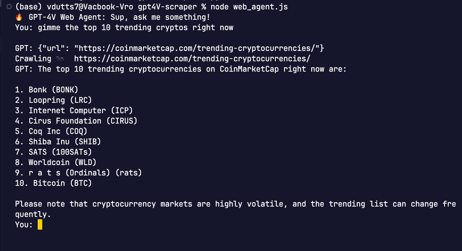The height and width of the screenshot is (251, 462).
Task: Click the fire emoji before GPT-4V Web Agent
Action: (x=18, y=17)
